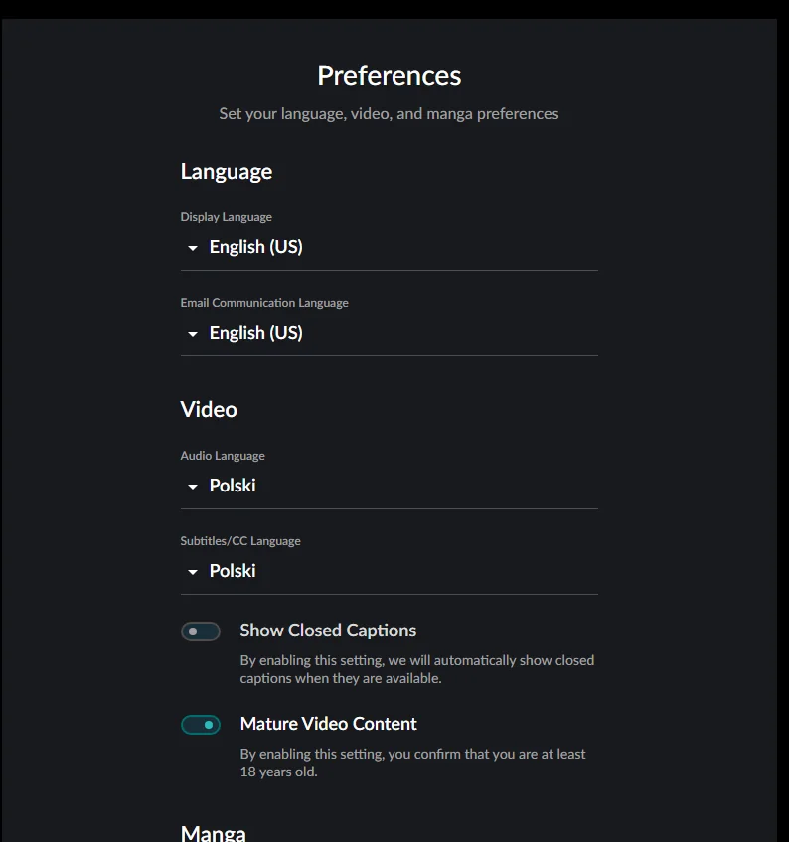Screen dimensions: 789x842
Task: Click the caret arrow beside Display Language value
Action: point(193,248)
